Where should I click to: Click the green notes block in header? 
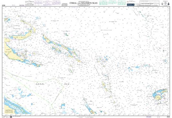coord(113,3)
